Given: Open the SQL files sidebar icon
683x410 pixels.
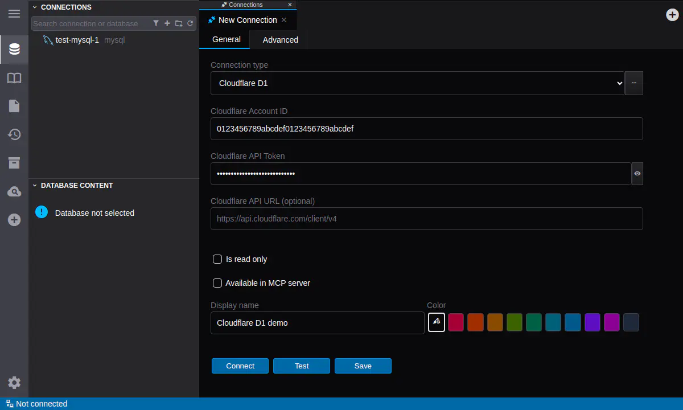Looking at the screenshot, I should pyautogui.click(x=14, y=106).
